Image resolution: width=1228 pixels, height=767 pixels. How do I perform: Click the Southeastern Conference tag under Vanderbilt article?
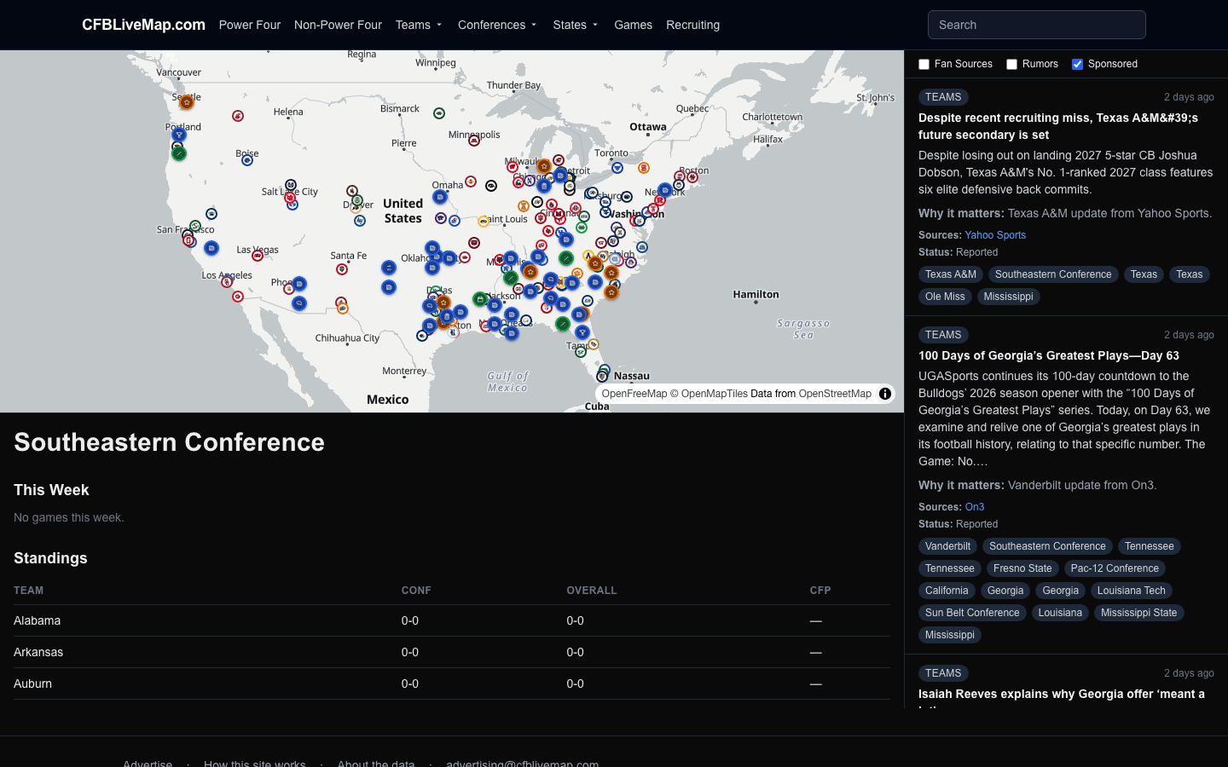[x=1047, y=546]
